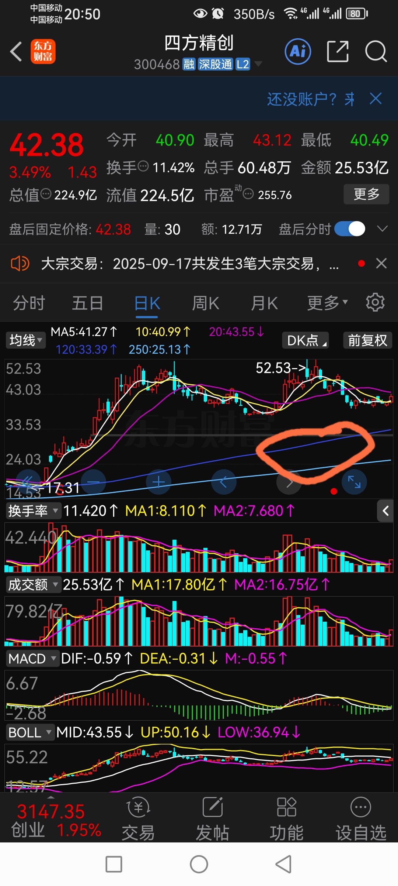Tap the Android home circle button
Image resolution: width=398 pixels, height=886 pixels.
199,864
